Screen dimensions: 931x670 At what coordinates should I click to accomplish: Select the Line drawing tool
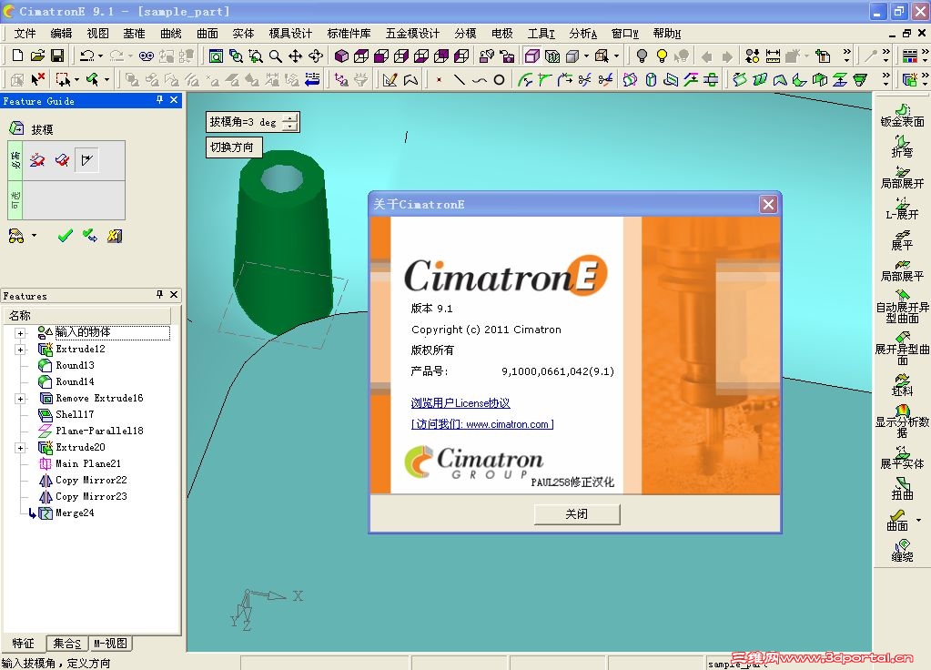point(459,79)
